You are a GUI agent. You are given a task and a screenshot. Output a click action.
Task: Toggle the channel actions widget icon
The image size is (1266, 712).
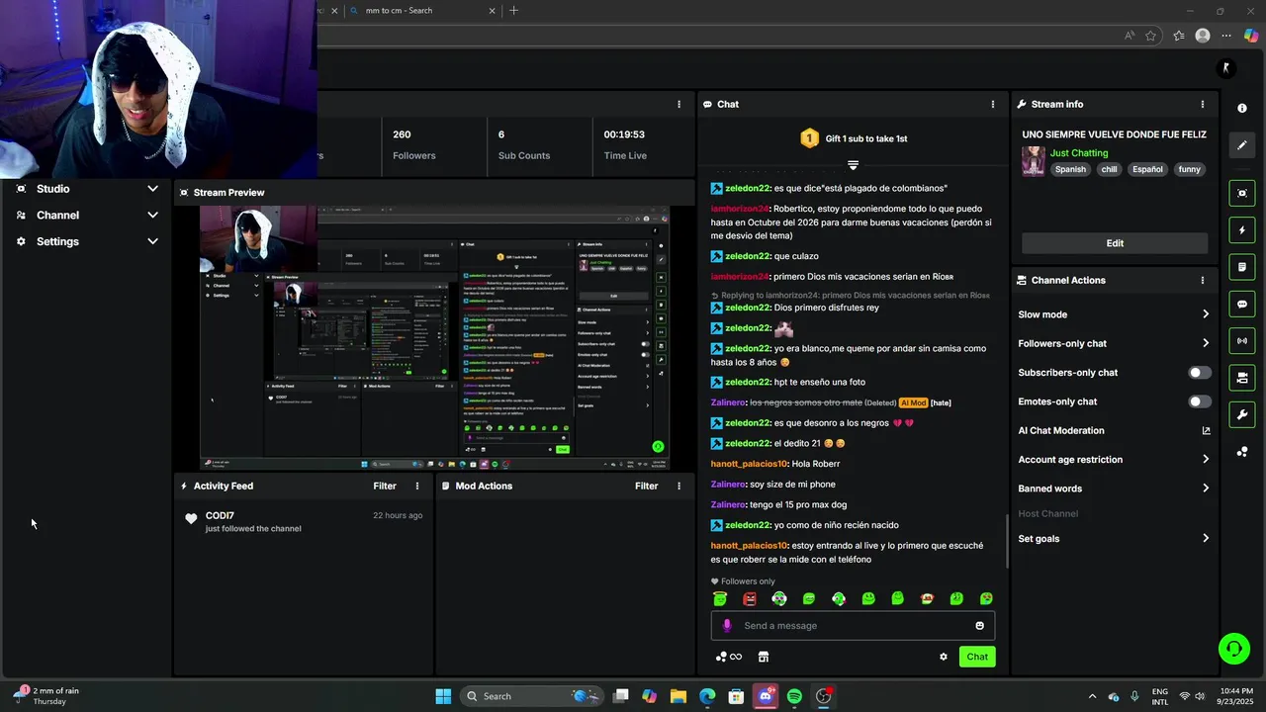(1242, 378)
